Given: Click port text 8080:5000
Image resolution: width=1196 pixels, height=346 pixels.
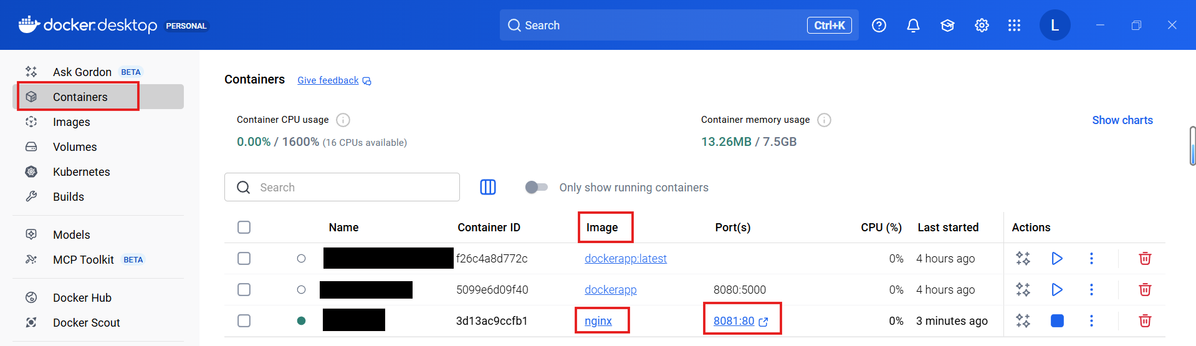Looking at the screenshot, I should tap(740, 289).
